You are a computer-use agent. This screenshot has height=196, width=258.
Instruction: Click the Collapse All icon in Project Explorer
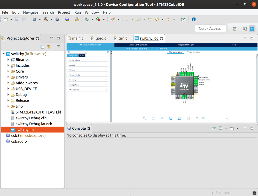tap(42, 47)
